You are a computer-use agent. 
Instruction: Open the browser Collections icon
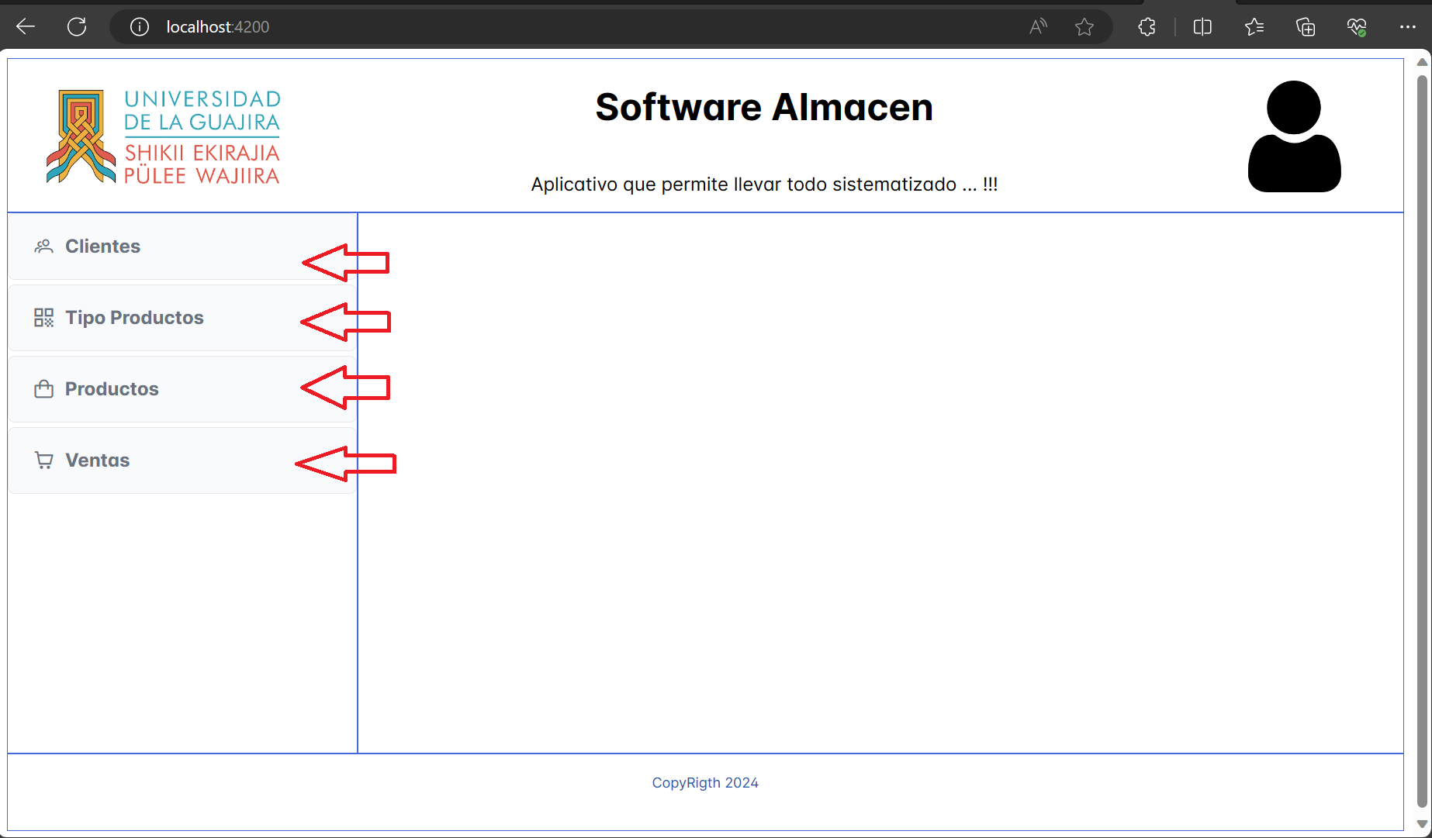point(1306,27)
